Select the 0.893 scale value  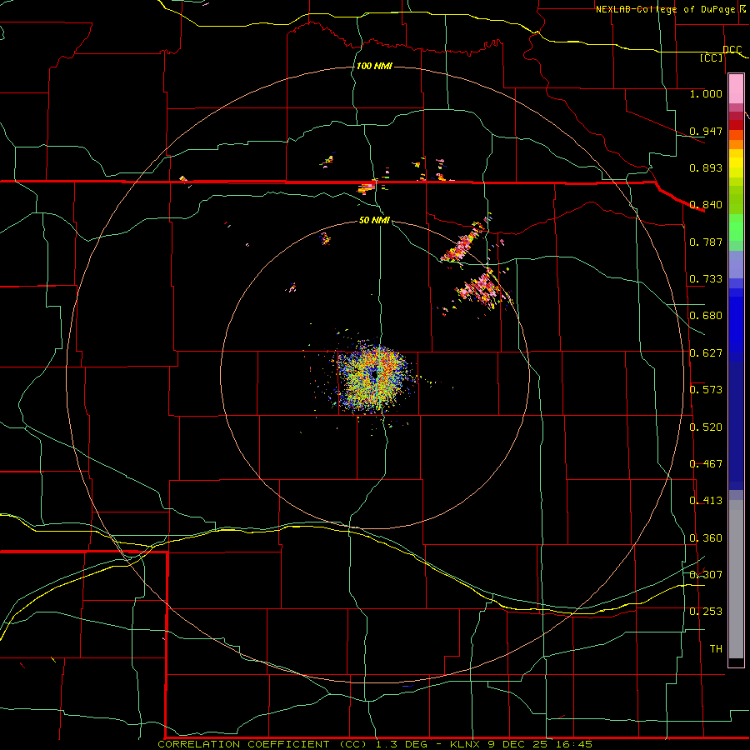(x=706, y=167)
